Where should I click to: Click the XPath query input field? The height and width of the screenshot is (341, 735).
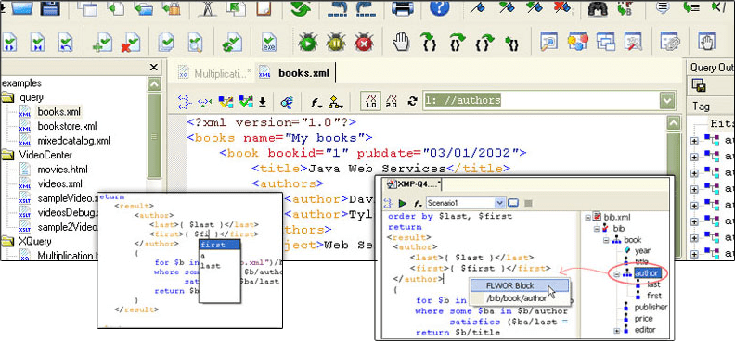[x=541, y=101]
